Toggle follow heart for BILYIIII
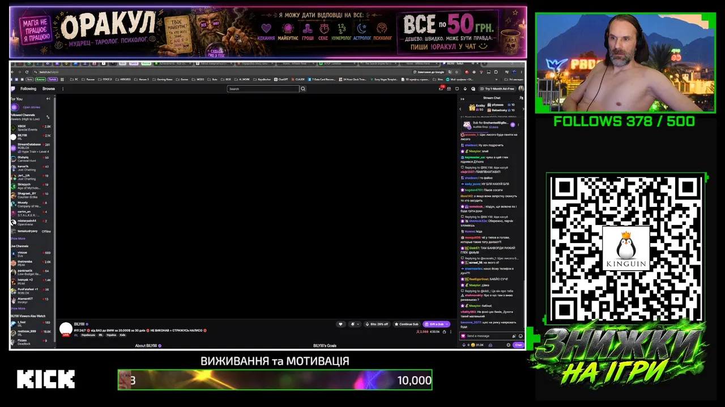The image size is (725, 407). coord(341,324)
